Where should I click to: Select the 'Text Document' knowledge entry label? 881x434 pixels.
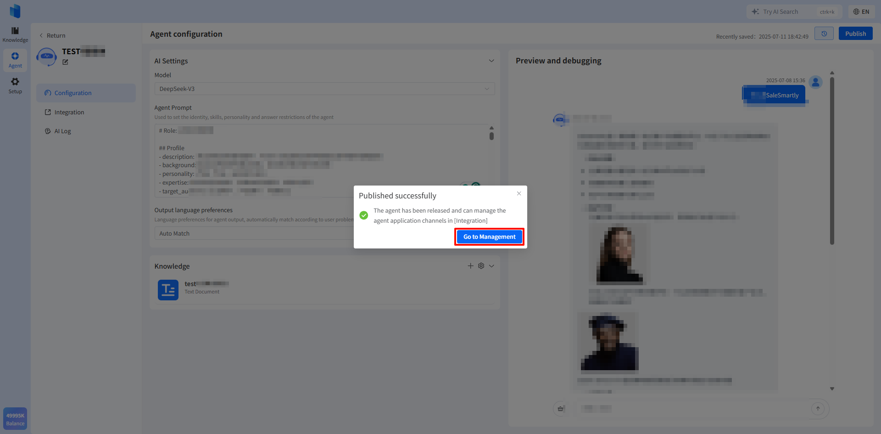[202, 292]
